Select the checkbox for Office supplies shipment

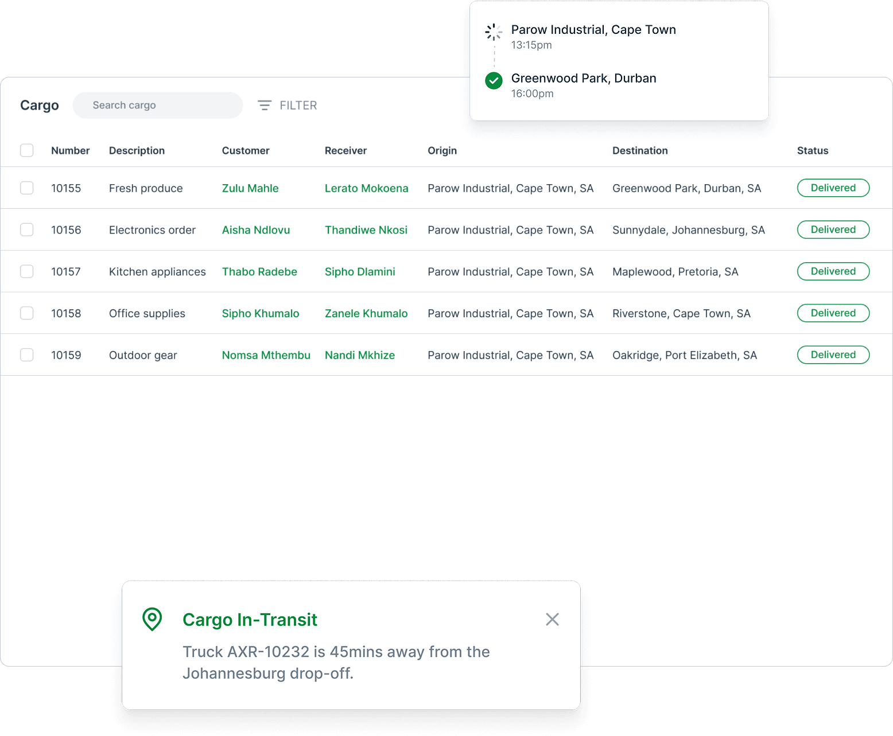pos(26,313)
